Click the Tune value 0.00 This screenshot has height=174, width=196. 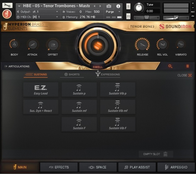tap(149, 11)
